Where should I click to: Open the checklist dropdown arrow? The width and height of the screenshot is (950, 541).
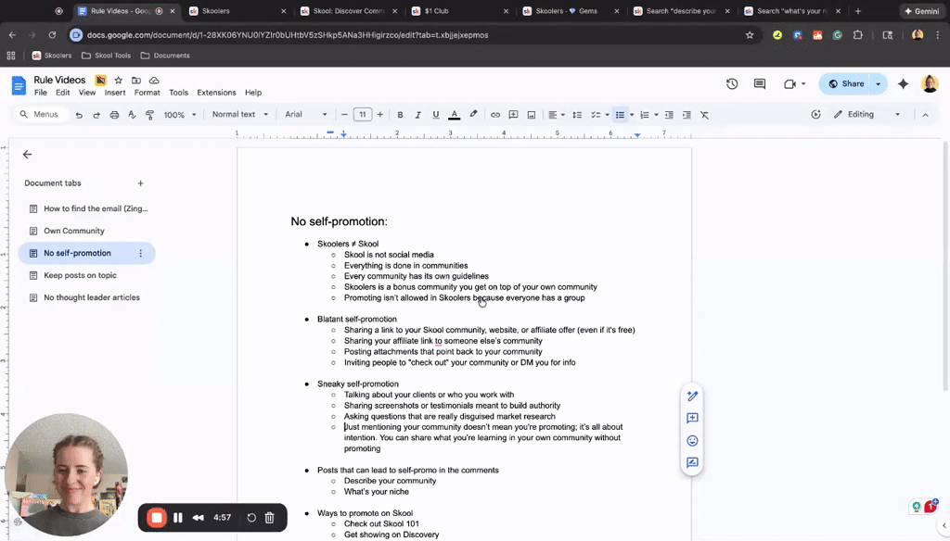(x=607, y=114)
